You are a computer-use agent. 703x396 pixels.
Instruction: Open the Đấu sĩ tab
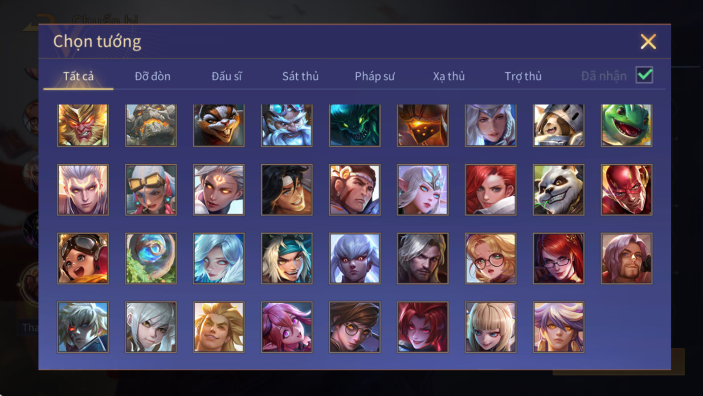coord(226,76)
